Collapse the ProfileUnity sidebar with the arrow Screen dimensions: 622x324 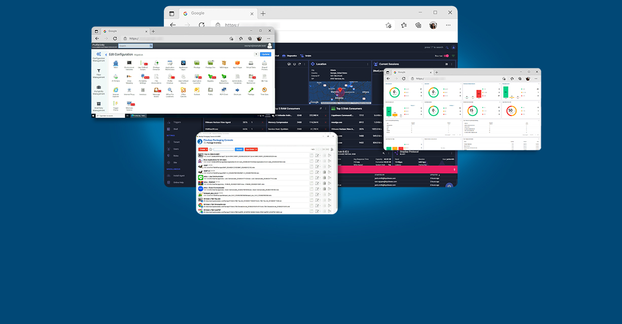coord(106,54)
